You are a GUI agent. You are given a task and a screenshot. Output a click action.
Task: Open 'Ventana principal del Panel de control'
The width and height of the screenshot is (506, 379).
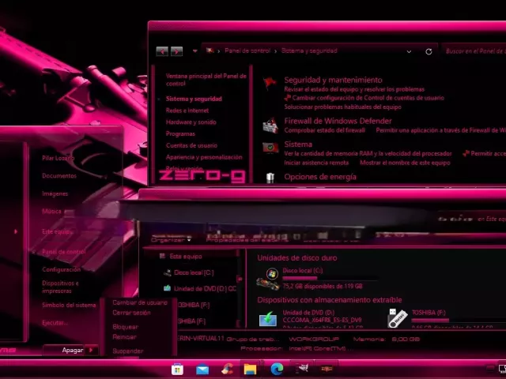tap(206, 80)
